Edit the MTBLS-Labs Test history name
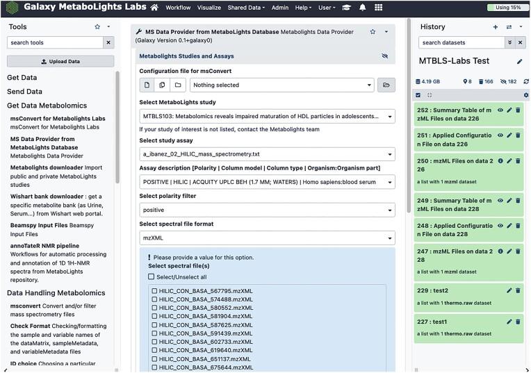 pyautogui.click(x=519, y=61)
